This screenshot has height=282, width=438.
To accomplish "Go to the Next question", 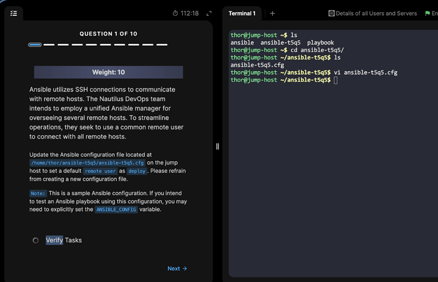I will pyautogui.click(x=177, y=269).
